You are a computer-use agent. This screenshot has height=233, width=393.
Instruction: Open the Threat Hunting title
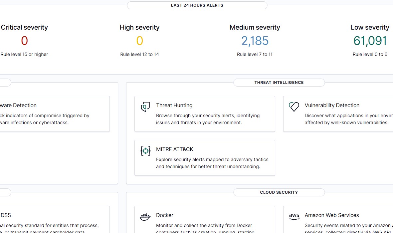(x=174, y=106)
